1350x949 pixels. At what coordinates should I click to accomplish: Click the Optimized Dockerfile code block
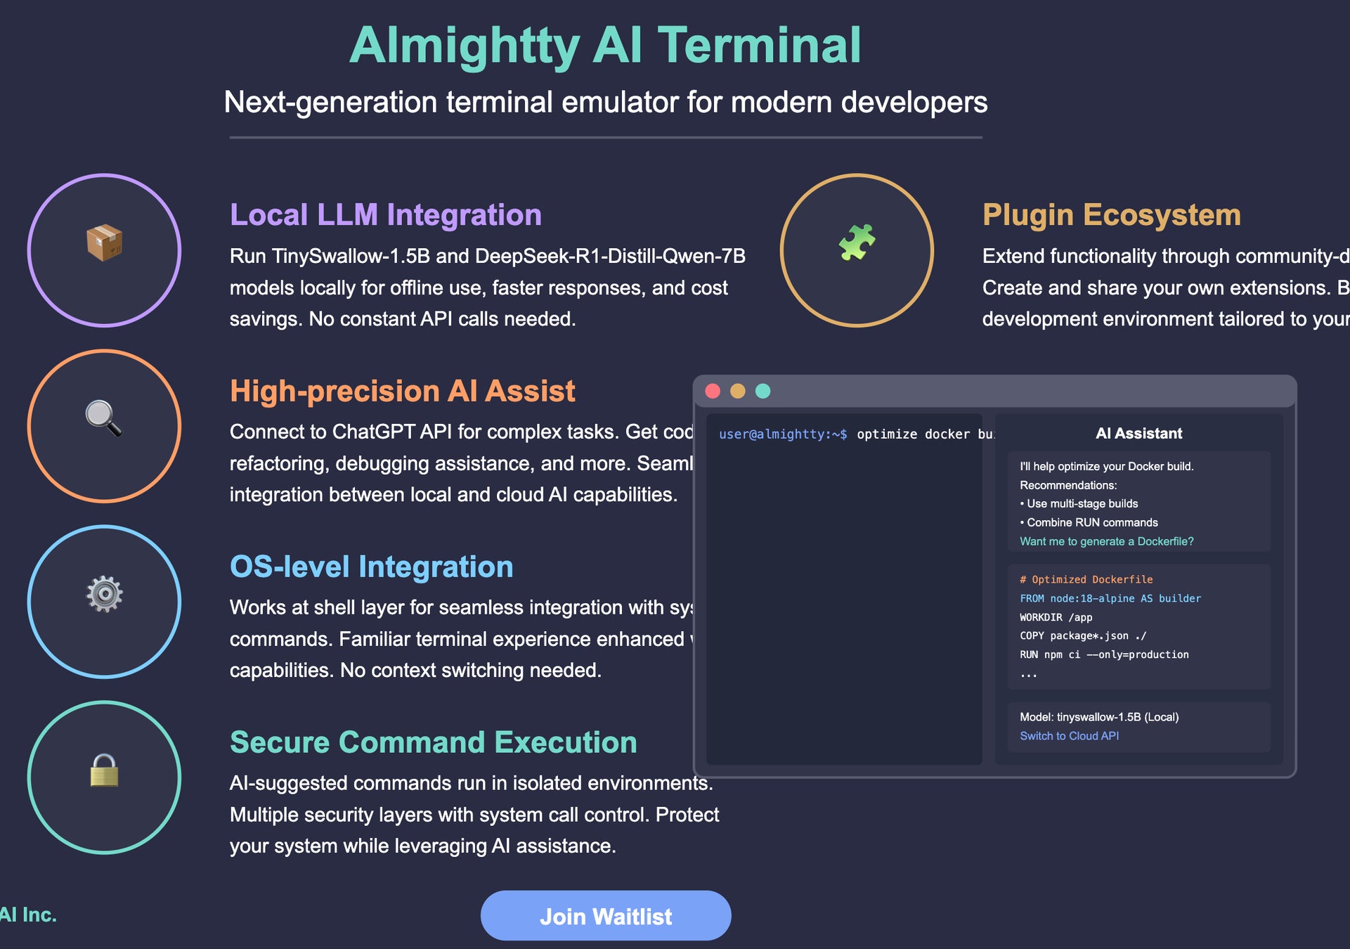point(1138,626)
